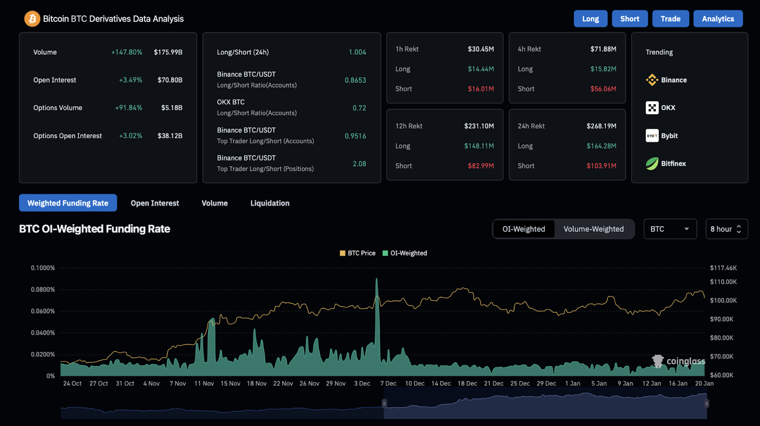Select the OI-Weighted option
Image resolution: width=760 pixels, height=426 pixels.
point(523,229)
